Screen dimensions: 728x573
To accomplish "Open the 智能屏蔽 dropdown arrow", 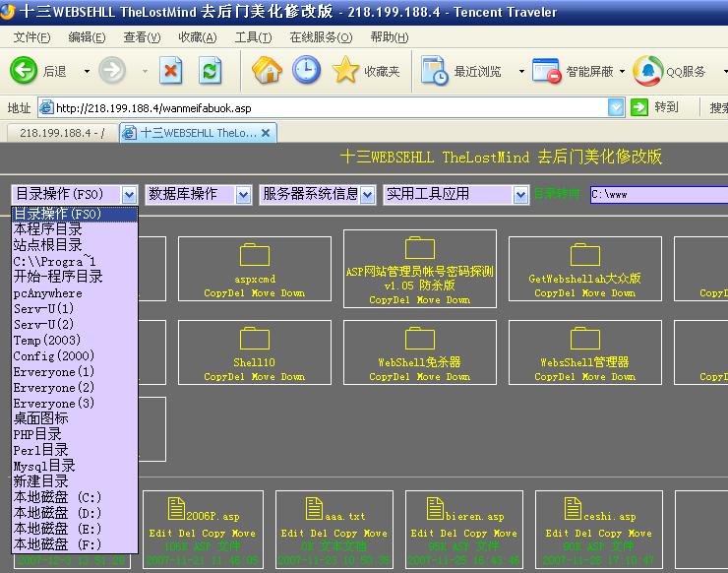I will 622,71.
